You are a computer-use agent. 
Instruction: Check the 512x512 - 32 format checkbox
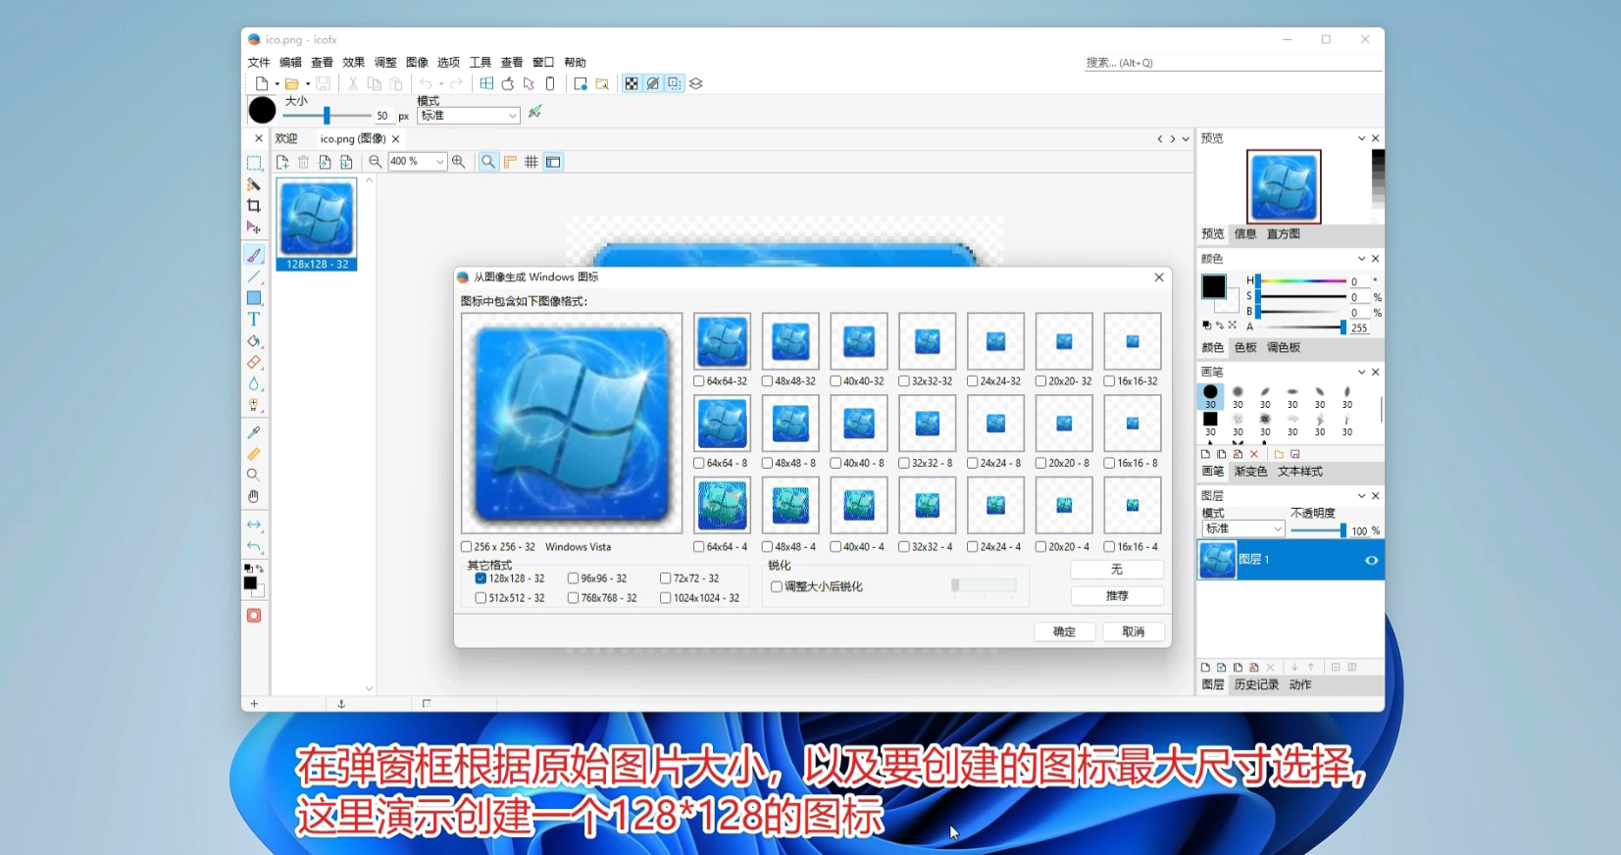click(x=481, y=598)
